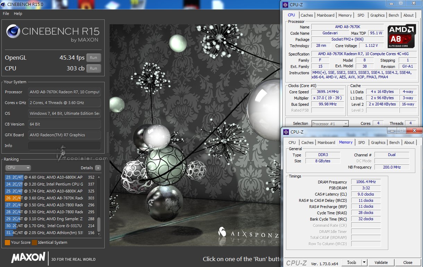This screenshot has width=423, height=267.
Task: Switch to SPD tab in lower CPU-Z window
Action: click(362, 143)
